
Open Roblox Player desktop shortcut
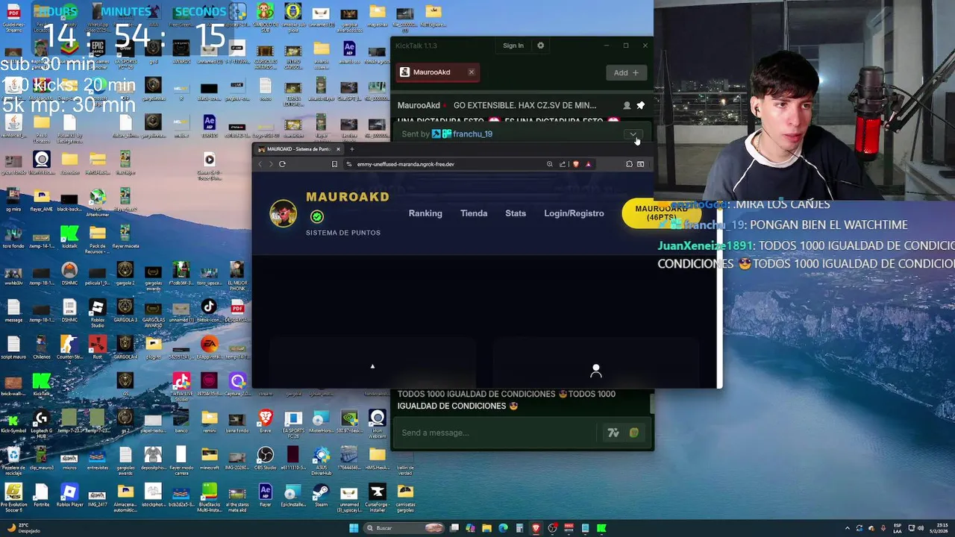69,494
